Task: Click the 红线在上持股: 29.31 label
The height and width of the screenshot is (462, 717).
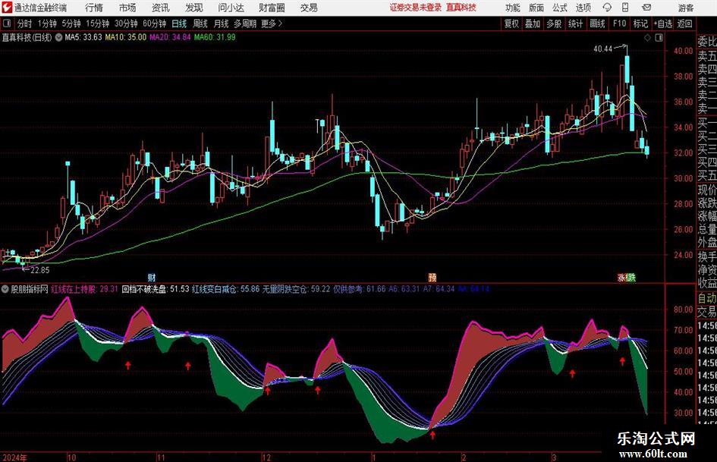Action: [x=84, y=289]
